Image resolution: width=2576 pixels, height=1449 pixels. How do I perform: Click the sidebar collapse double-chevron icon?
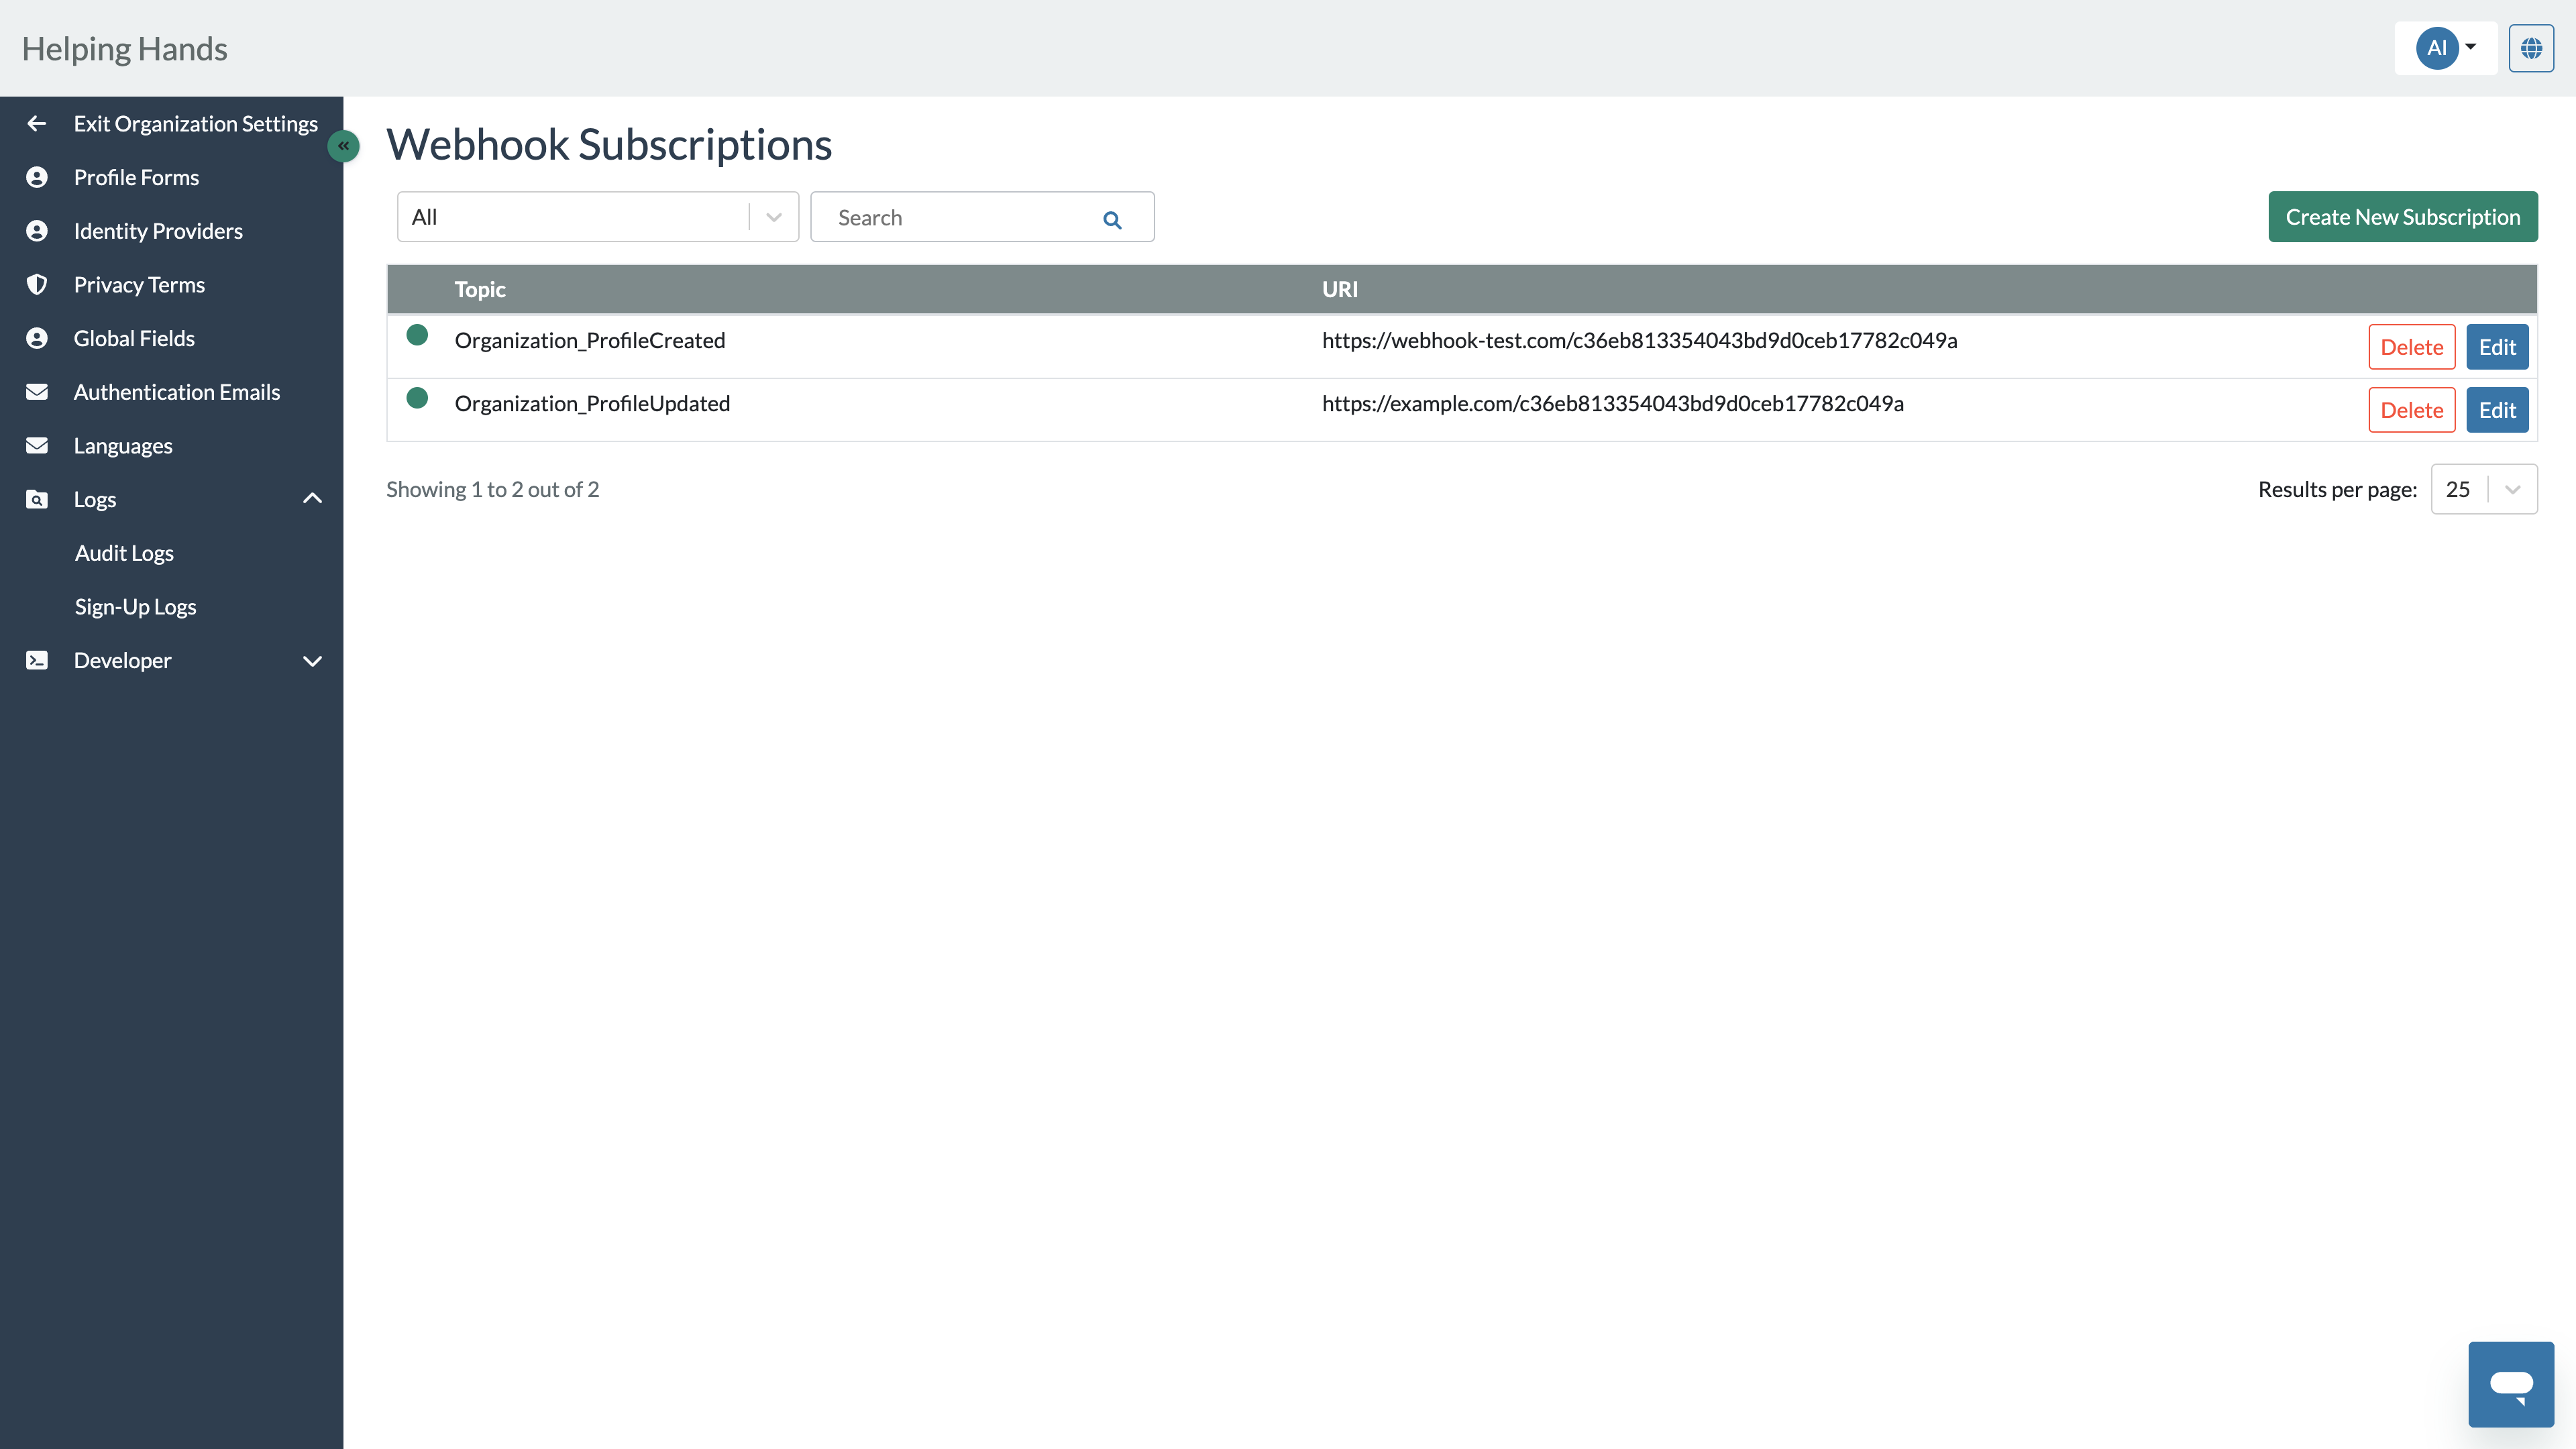tap(343, 146)
